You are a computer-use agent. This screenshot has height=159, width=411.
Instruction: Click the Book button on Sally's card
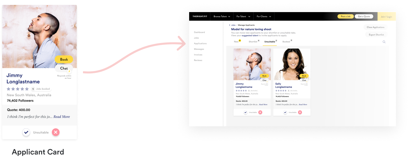[304, 76]
